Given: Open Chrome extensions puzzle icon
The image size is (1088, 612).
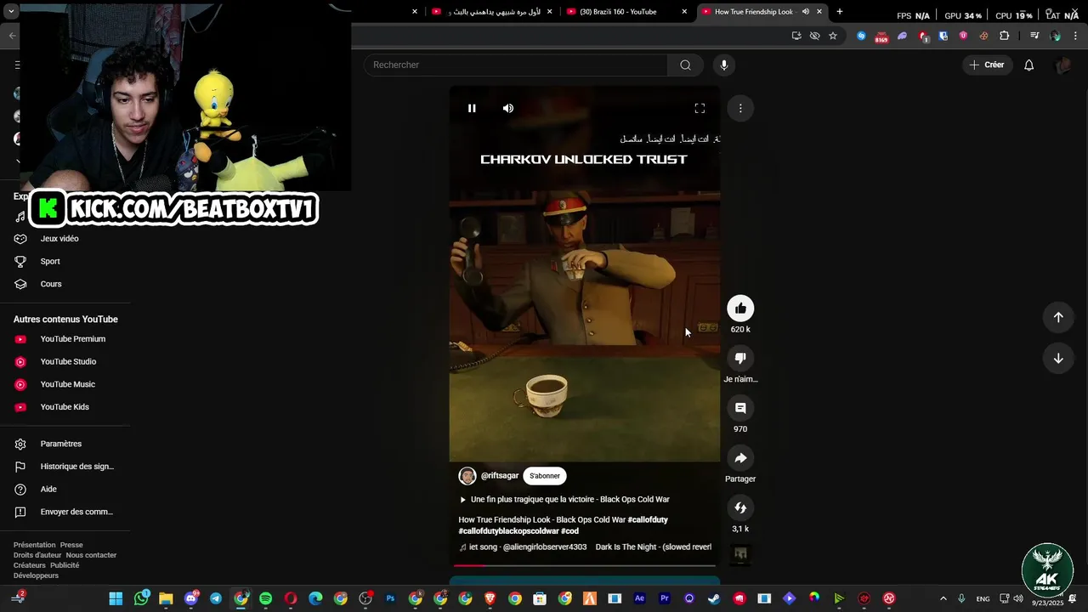Looking at the screenshot, I should 1005,36.
